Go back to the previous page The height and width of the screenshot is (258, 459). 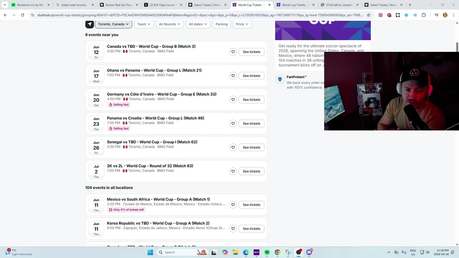pyautogui.click(x=5, y=15)
